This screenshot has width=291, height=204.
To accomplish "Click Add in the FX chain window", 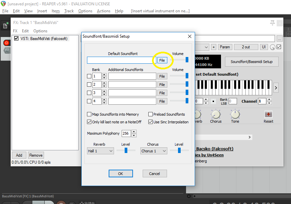I will point(19,155).
